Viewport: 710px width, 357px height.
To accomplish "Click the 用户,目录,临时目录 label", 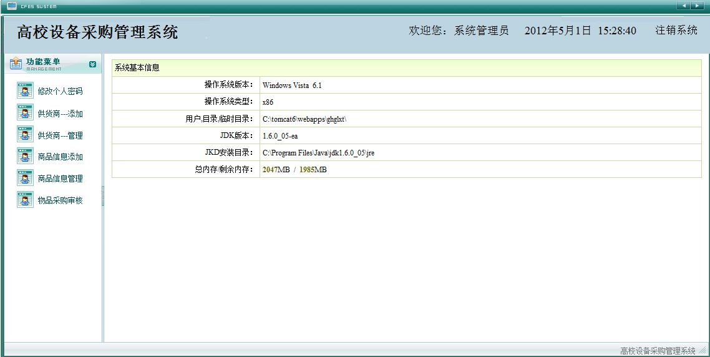I will [219, 119].
